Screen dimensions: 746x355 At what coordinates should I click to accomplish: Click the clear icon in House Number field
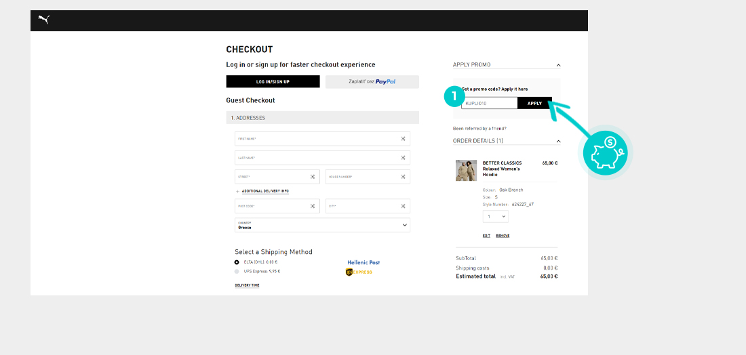point(403,177)
